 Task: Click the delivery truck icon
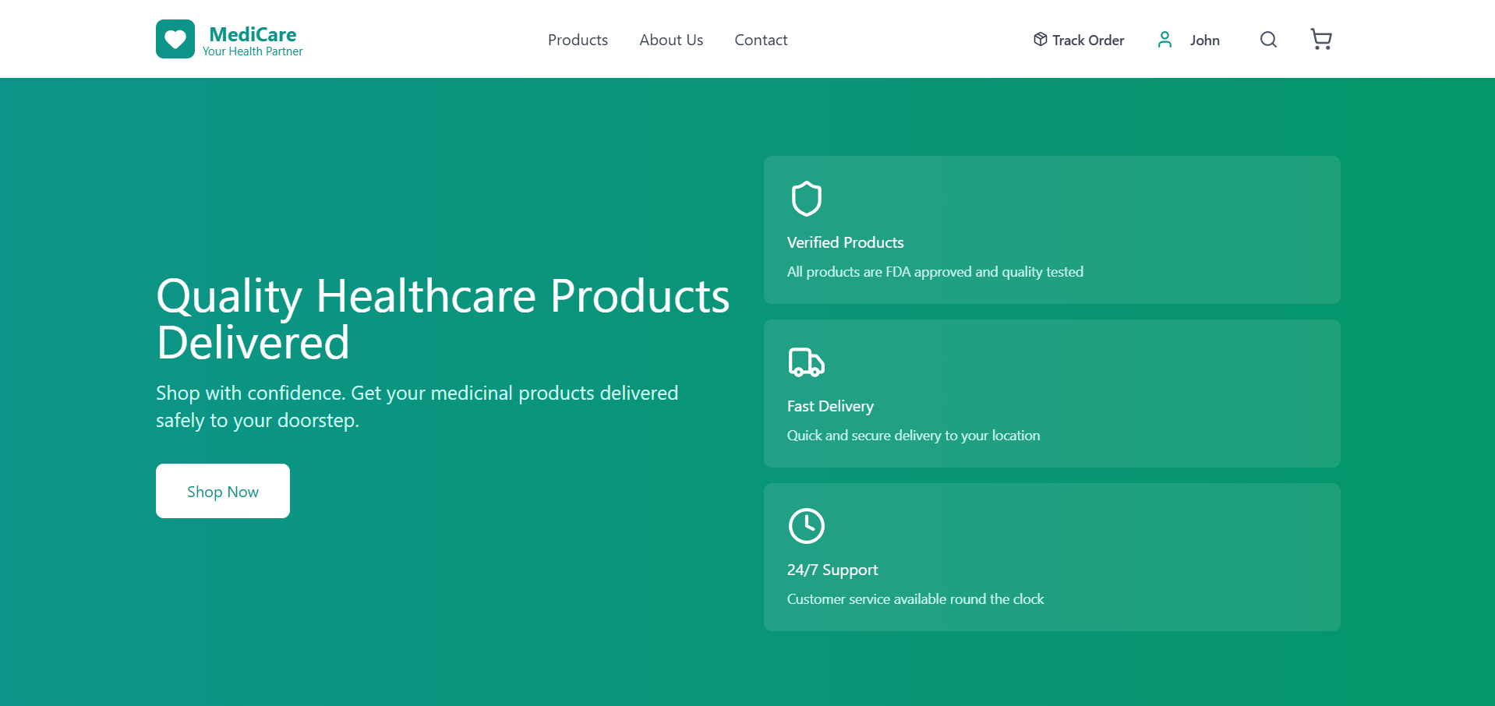806,362
